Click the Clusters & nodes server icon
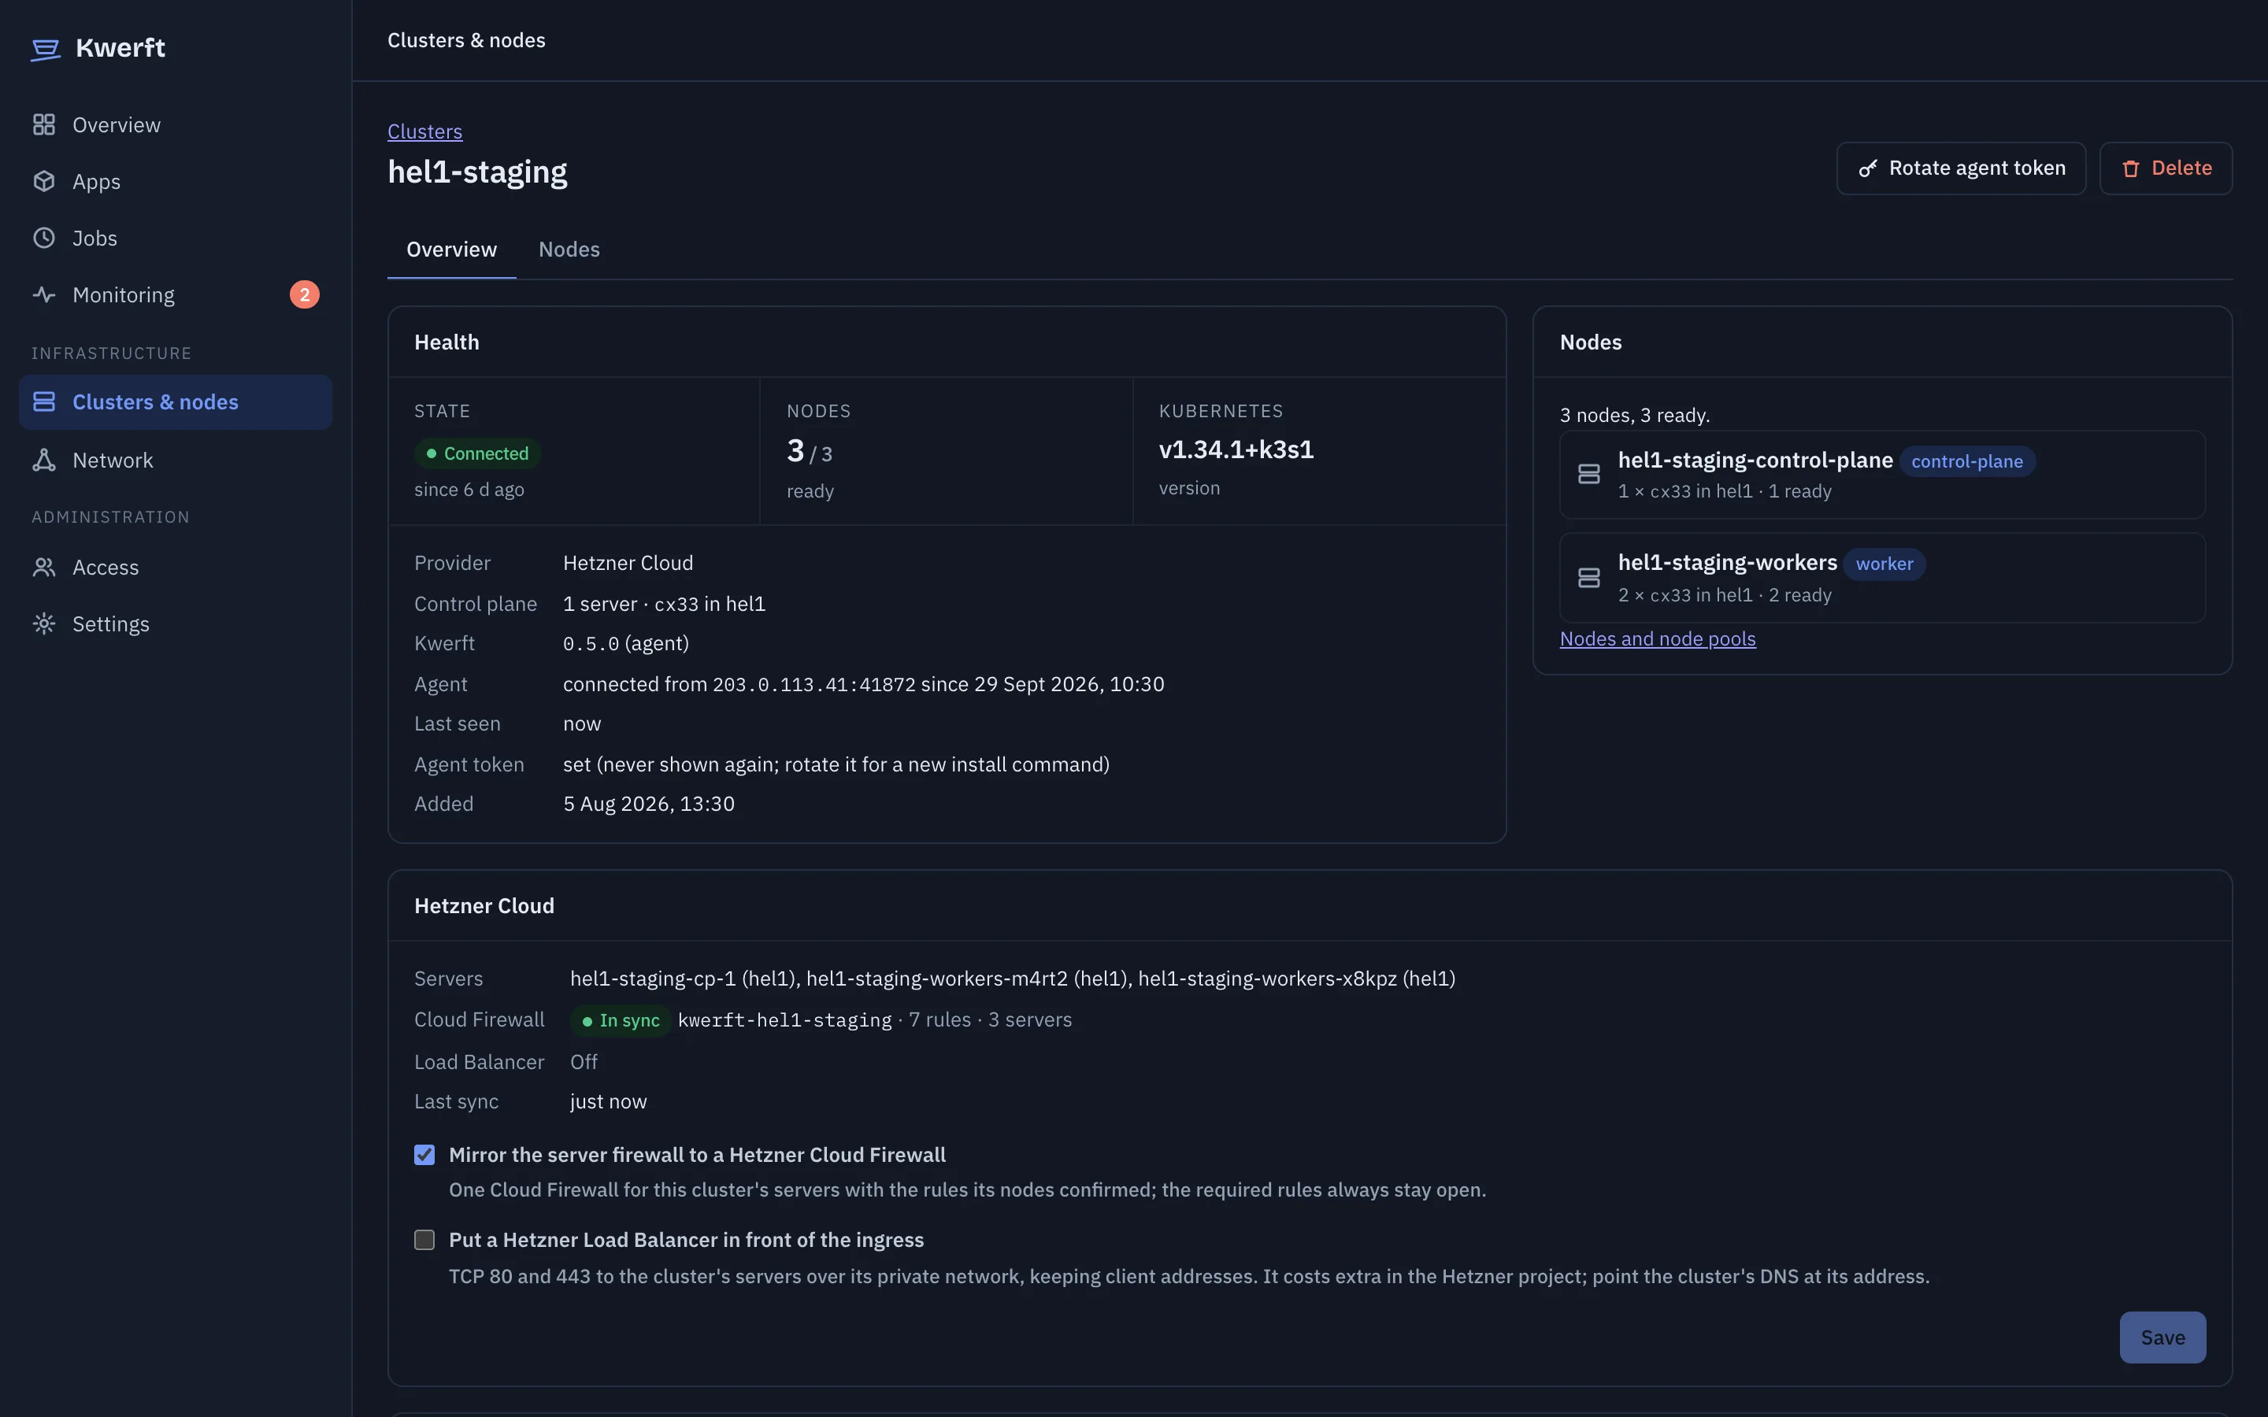This screenshot has width=2268, height=1417. [44, 402]
